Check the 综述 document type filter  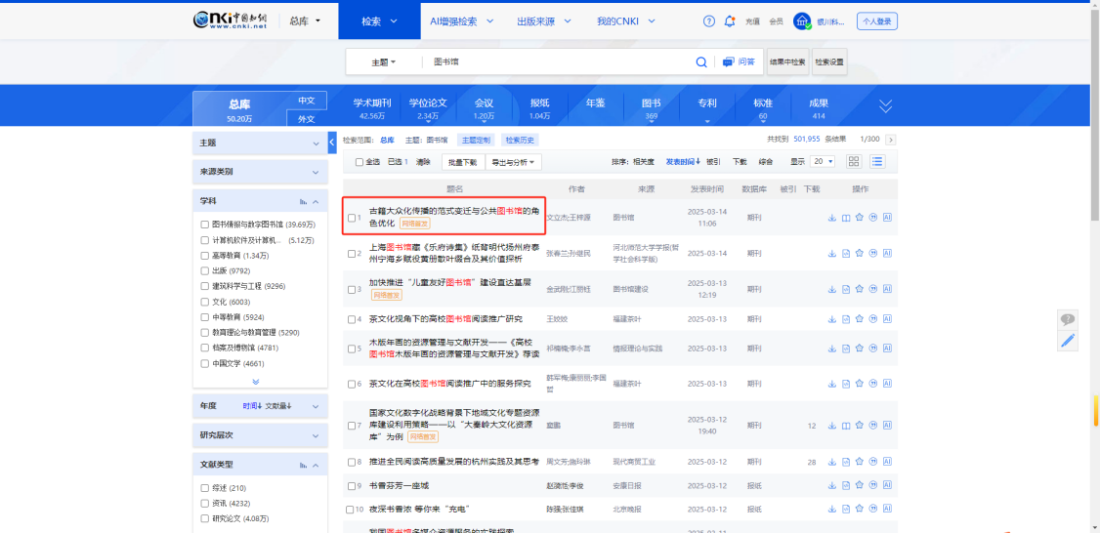(x=205, y=488)
